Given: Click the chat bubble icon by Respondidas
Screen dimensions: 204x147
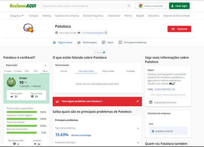Looking at the screenshot, I should tap(32, 96).
